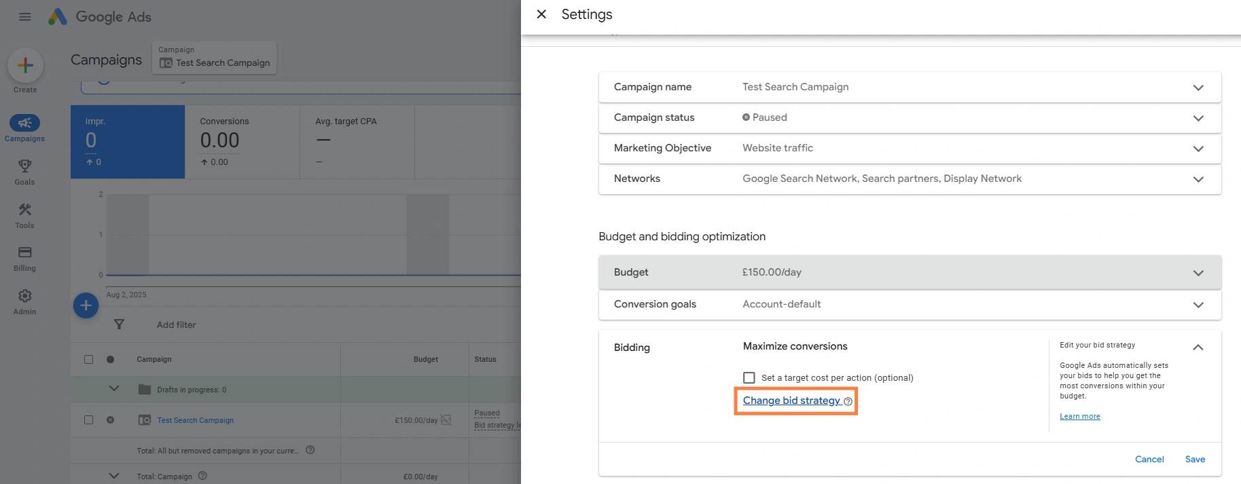Click the Paused status cell in table

tap(487, 413)
